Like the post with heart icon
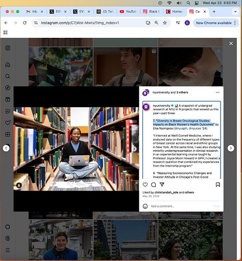Screen dimensions: 242x261 coord(145,184)
